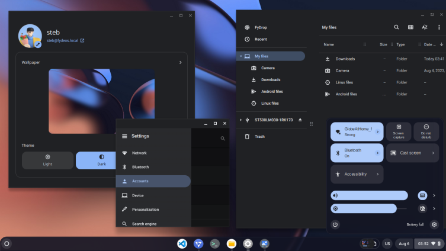Switch Files to thumbnail grid view
Screen dimensions: 446x251
[x=410, y=27]
